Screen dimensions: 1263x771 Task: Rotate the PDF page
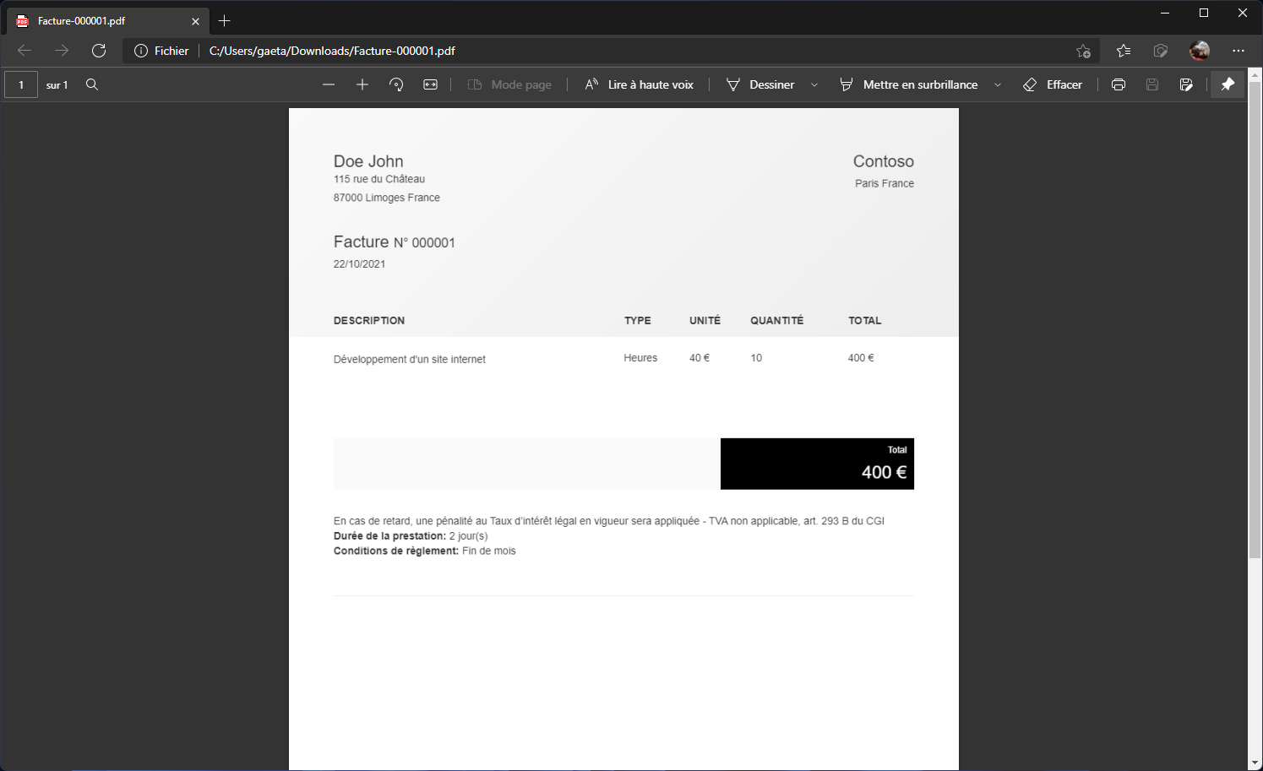[396, 84]
